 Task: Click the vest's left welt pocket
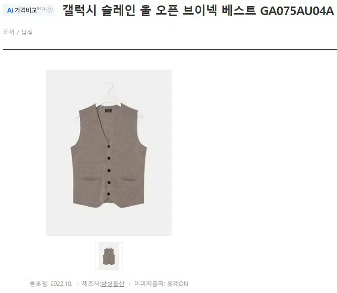[88, 179]
